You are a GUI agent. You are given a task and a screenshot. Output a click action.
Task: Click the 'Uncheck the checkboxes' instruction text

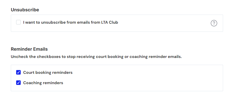tap(96, 57)
